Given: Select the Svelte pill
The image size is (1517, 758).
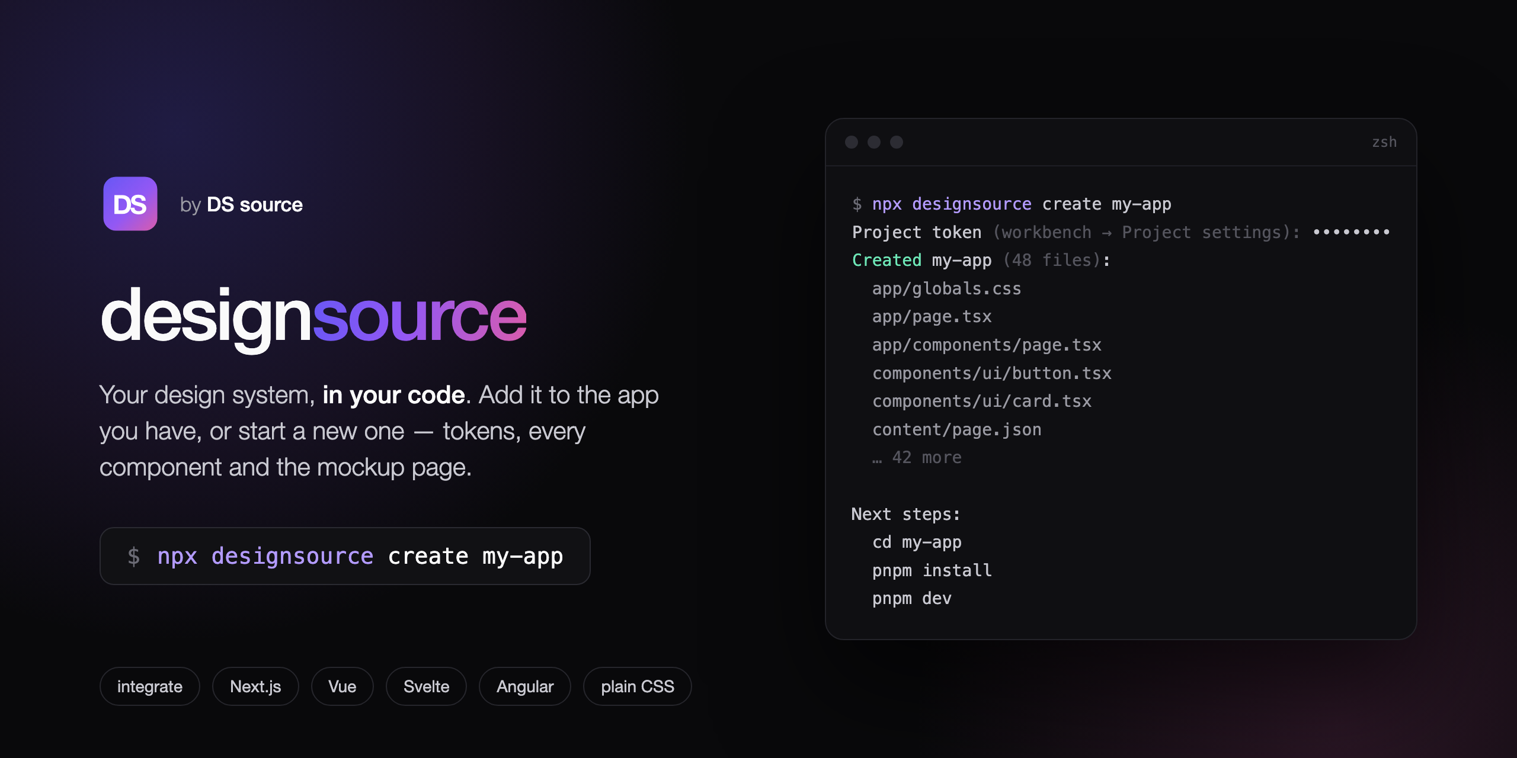Looking at the screenshot, I should pos(426,686).
